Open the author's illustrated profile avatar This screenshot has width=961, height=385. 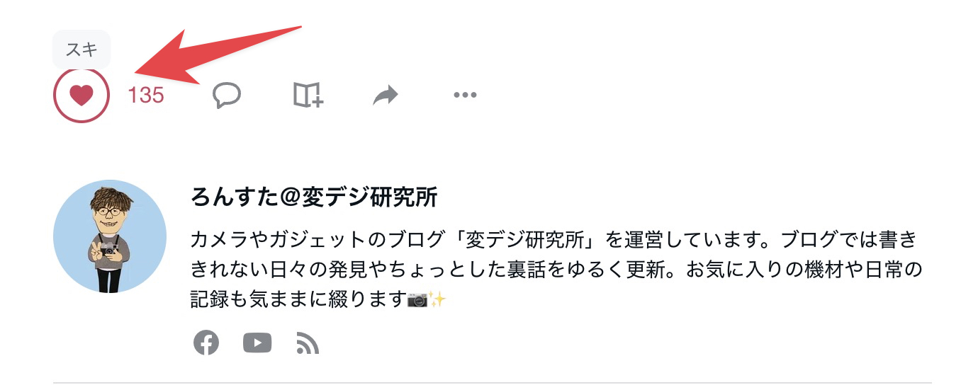coord(110,236)
